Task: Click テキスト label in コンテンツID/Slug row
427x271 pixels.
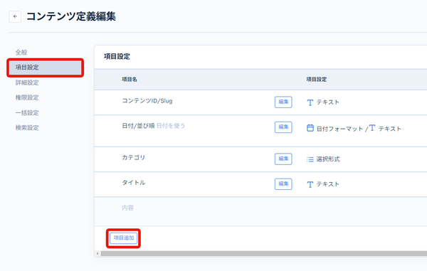Action: pyautogui.click(x=328, y=102)
